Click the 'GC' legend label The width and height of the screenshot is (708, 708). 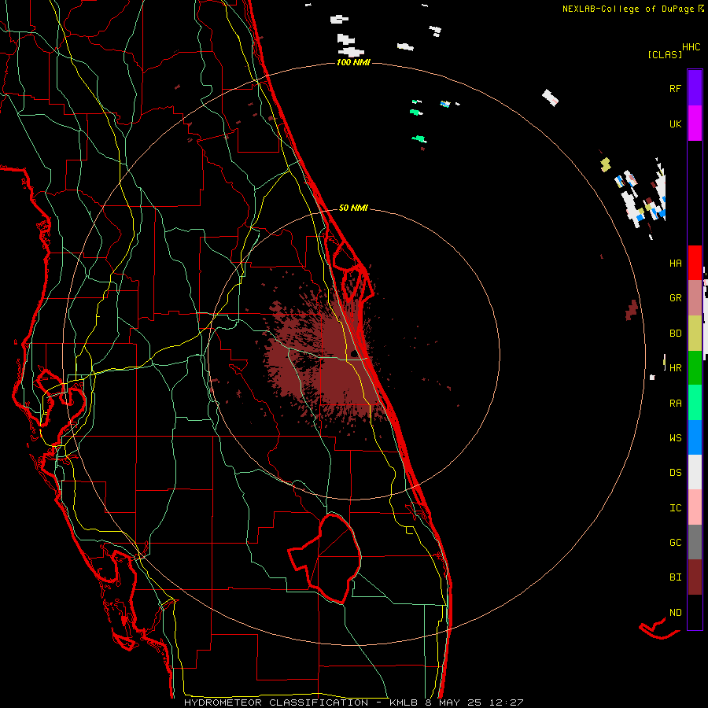[675, 543]
